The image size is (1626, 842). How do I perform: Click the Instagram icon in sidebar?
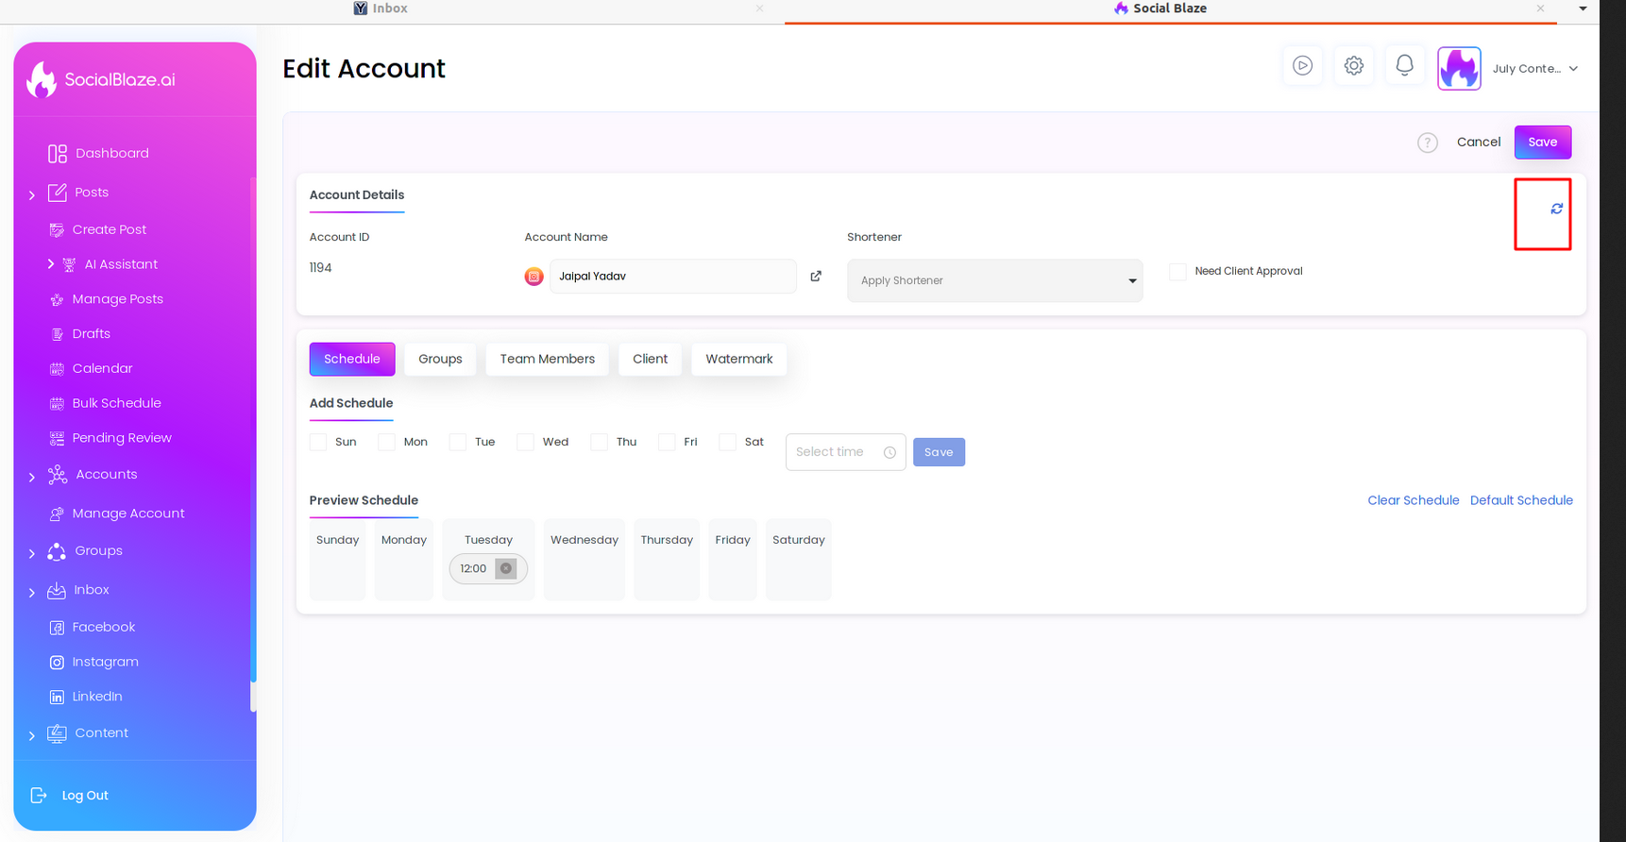[57, 662]
